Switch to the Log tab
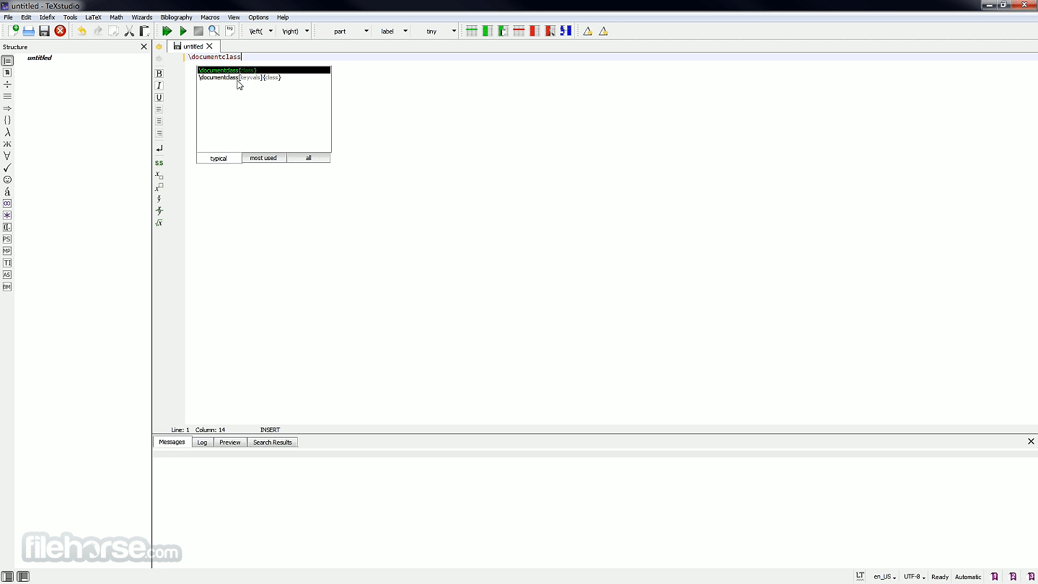The width and height of the screenshot is (1038, 584). 202,442
